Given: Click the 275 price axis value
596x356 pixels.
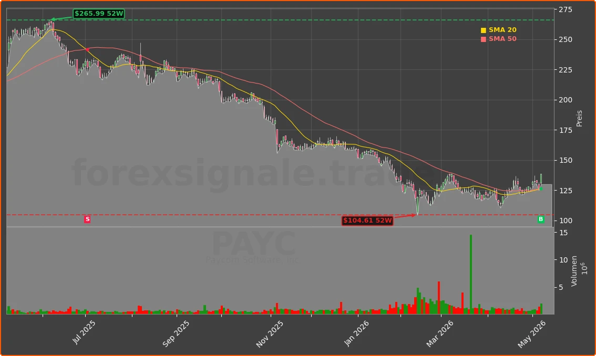Looking at the screenshot, I should (565, 9).
